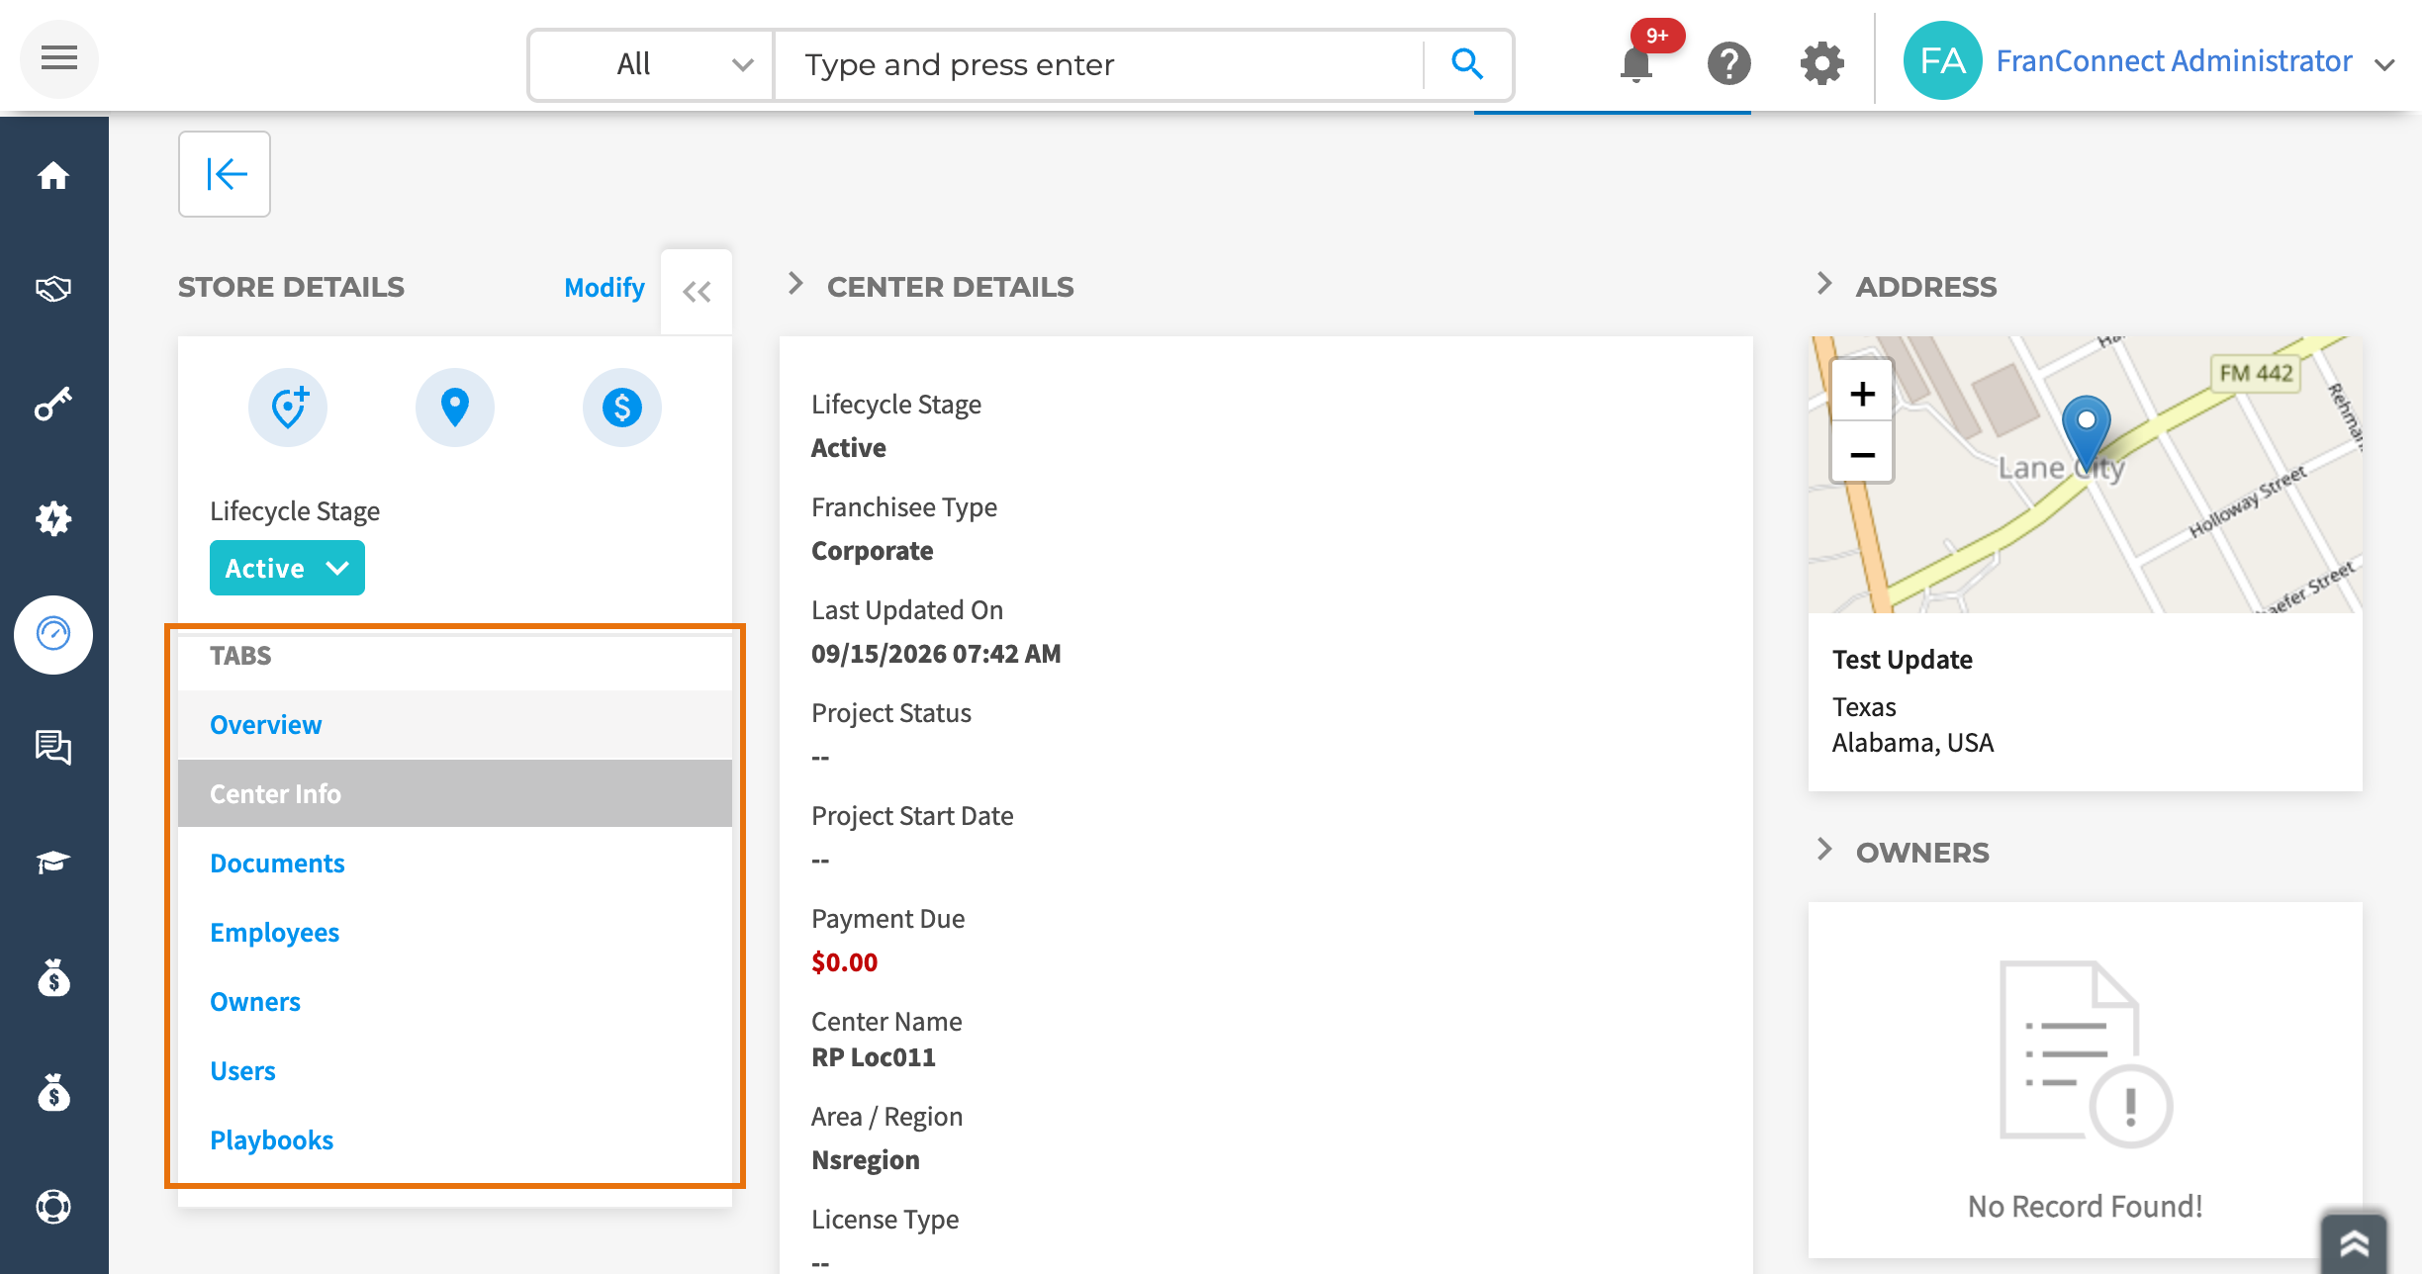Open the second money bag sidebar icon
This screenshot has height=1274, width=2422.
coord(53,1092)
